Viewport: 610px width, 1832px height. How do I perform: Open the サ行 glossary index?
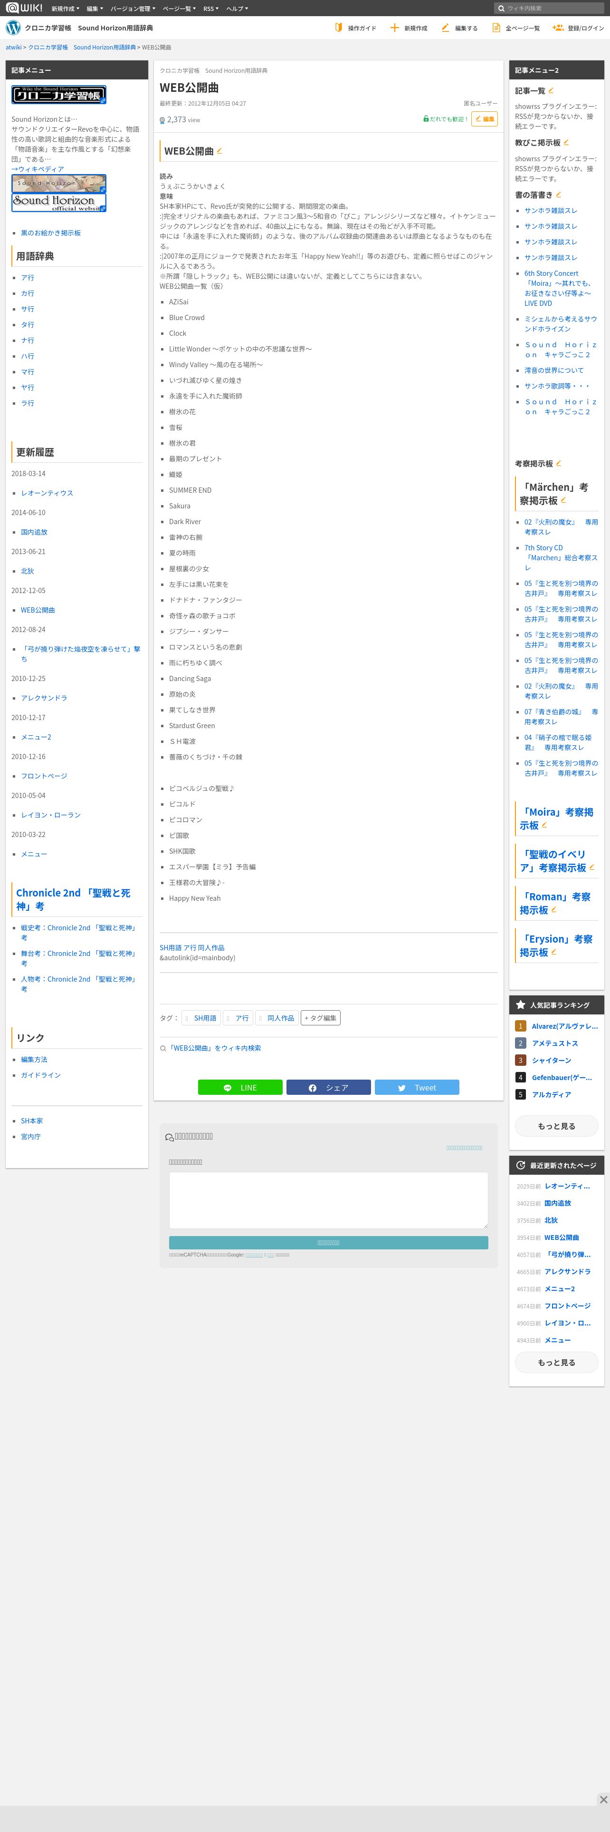(x=27, y=309)
